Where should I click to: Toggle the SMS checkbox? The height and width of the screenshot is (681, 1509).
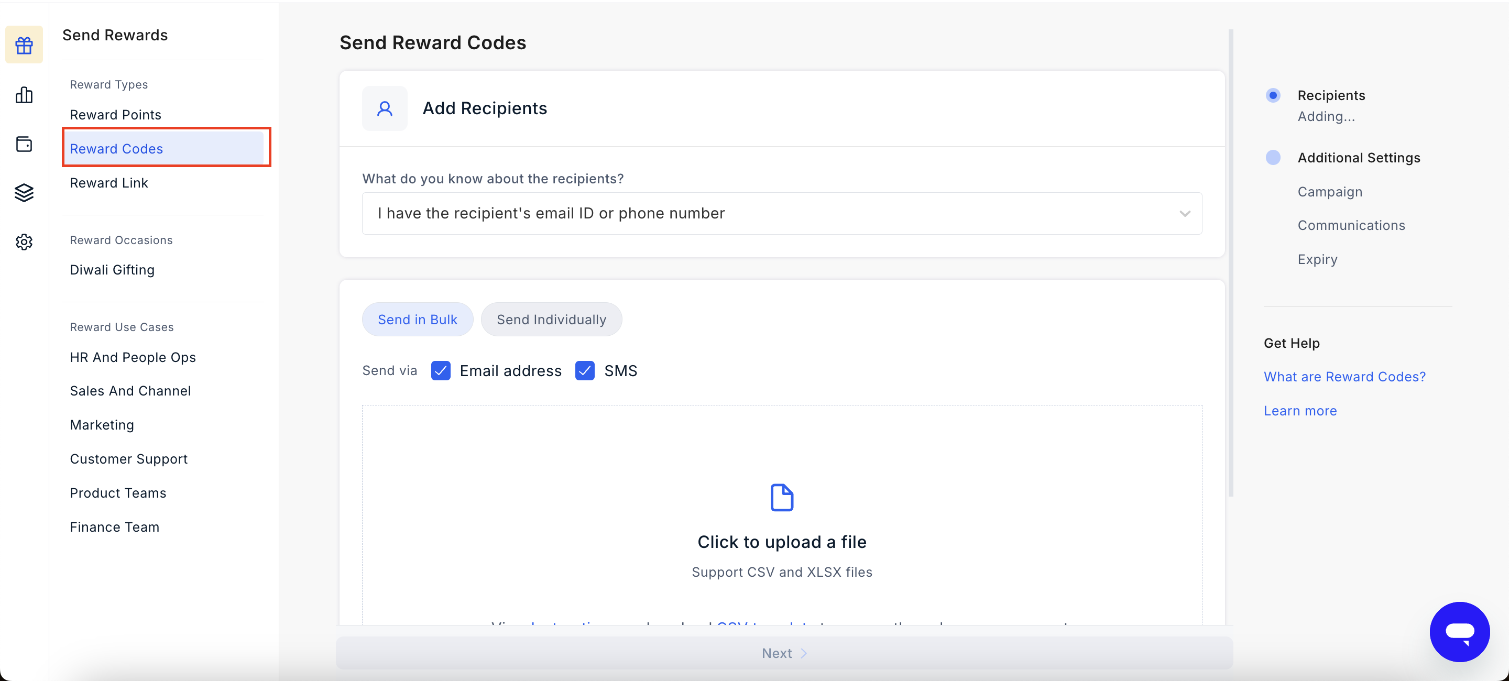tap(585, 371)
